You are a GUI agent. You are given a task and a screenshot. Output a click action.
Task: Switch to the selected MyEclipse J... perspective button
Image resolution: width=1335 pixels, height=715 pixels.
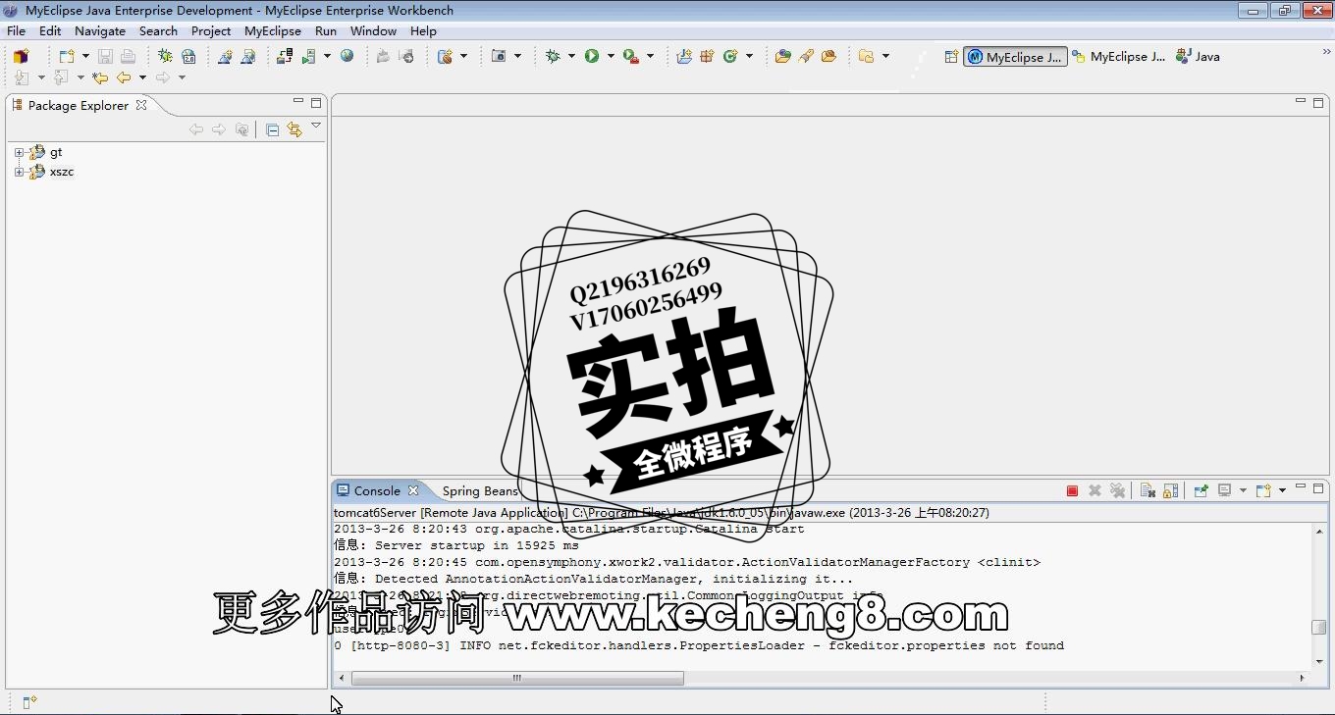coord(1015,57)
